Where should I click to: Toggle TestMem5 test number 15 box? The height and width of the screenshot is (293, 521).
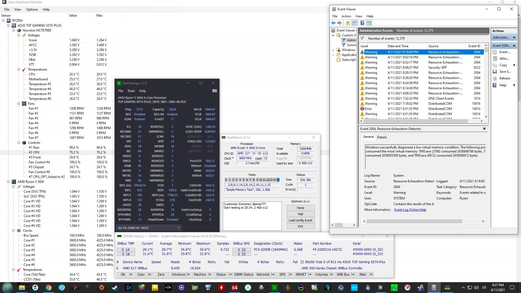278,180
